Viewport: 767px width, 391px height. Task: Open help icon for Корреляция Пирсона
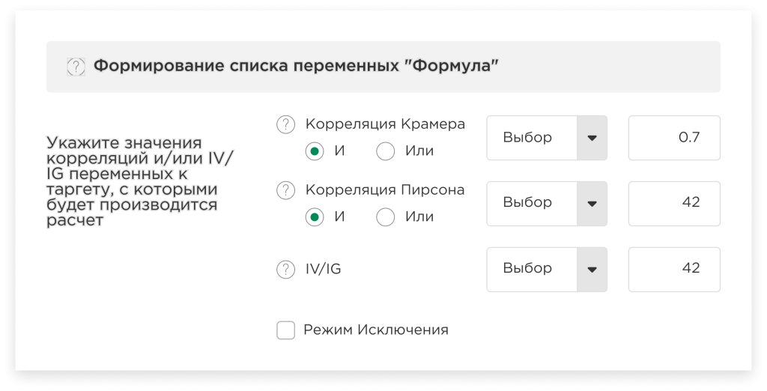point(285,190)
